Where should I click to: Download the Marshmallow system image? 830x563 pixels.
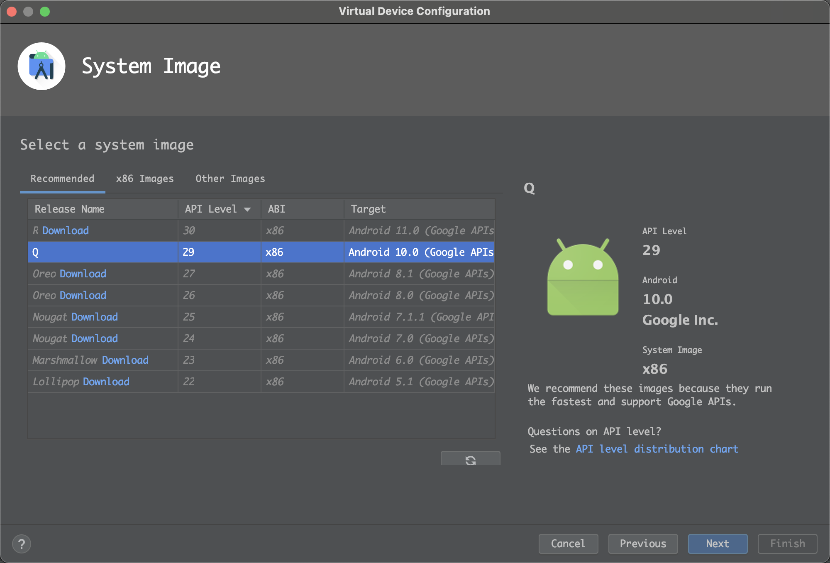point(125,360)
